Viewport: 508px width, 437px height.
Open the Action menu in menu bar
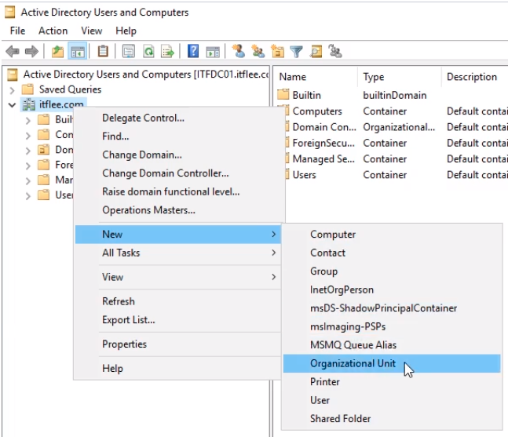(53, 31)
